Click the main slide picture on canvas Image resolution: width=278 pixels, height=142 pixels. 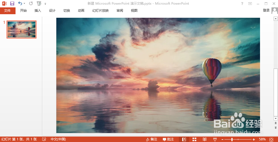(x=158, y=75)
